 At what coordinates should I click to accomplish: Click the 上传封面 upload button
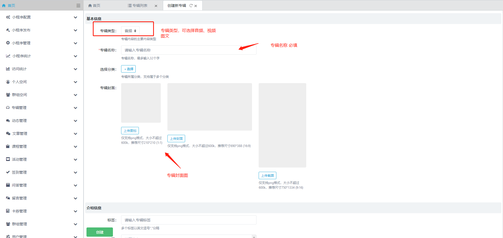point(176,139)
